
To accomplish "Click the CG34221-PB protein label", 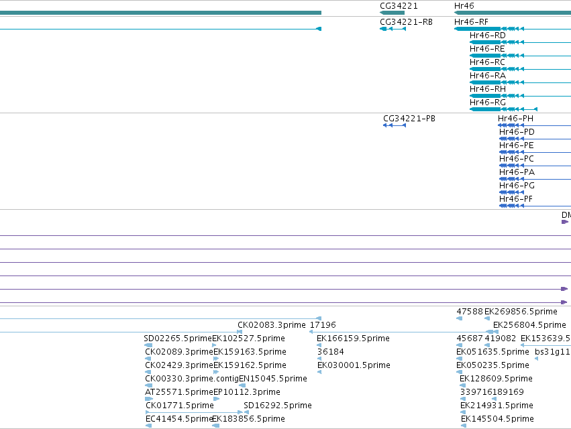I will (x=409, y=119).
